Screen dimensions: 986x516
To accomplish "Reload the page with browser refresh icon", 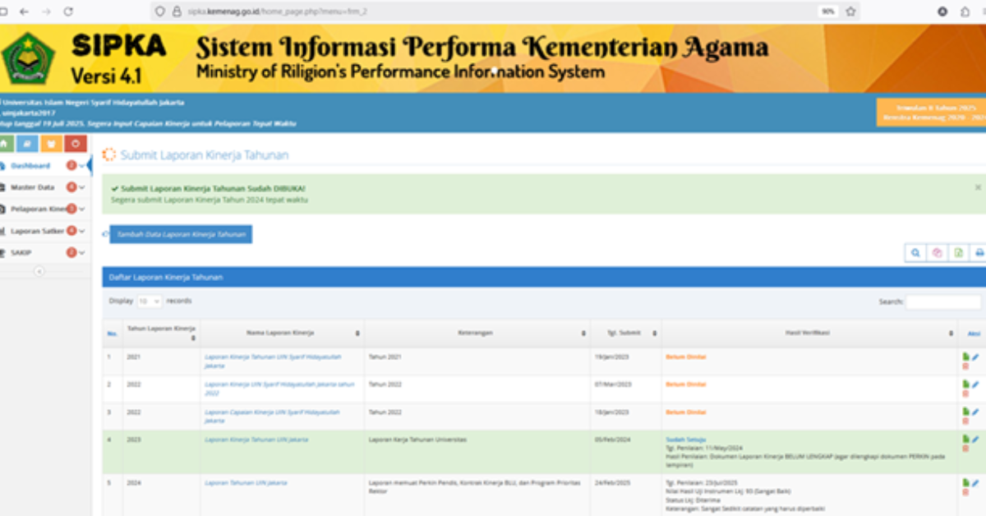I will [68, 12].
